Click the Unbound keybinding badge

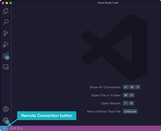[130, 111]
